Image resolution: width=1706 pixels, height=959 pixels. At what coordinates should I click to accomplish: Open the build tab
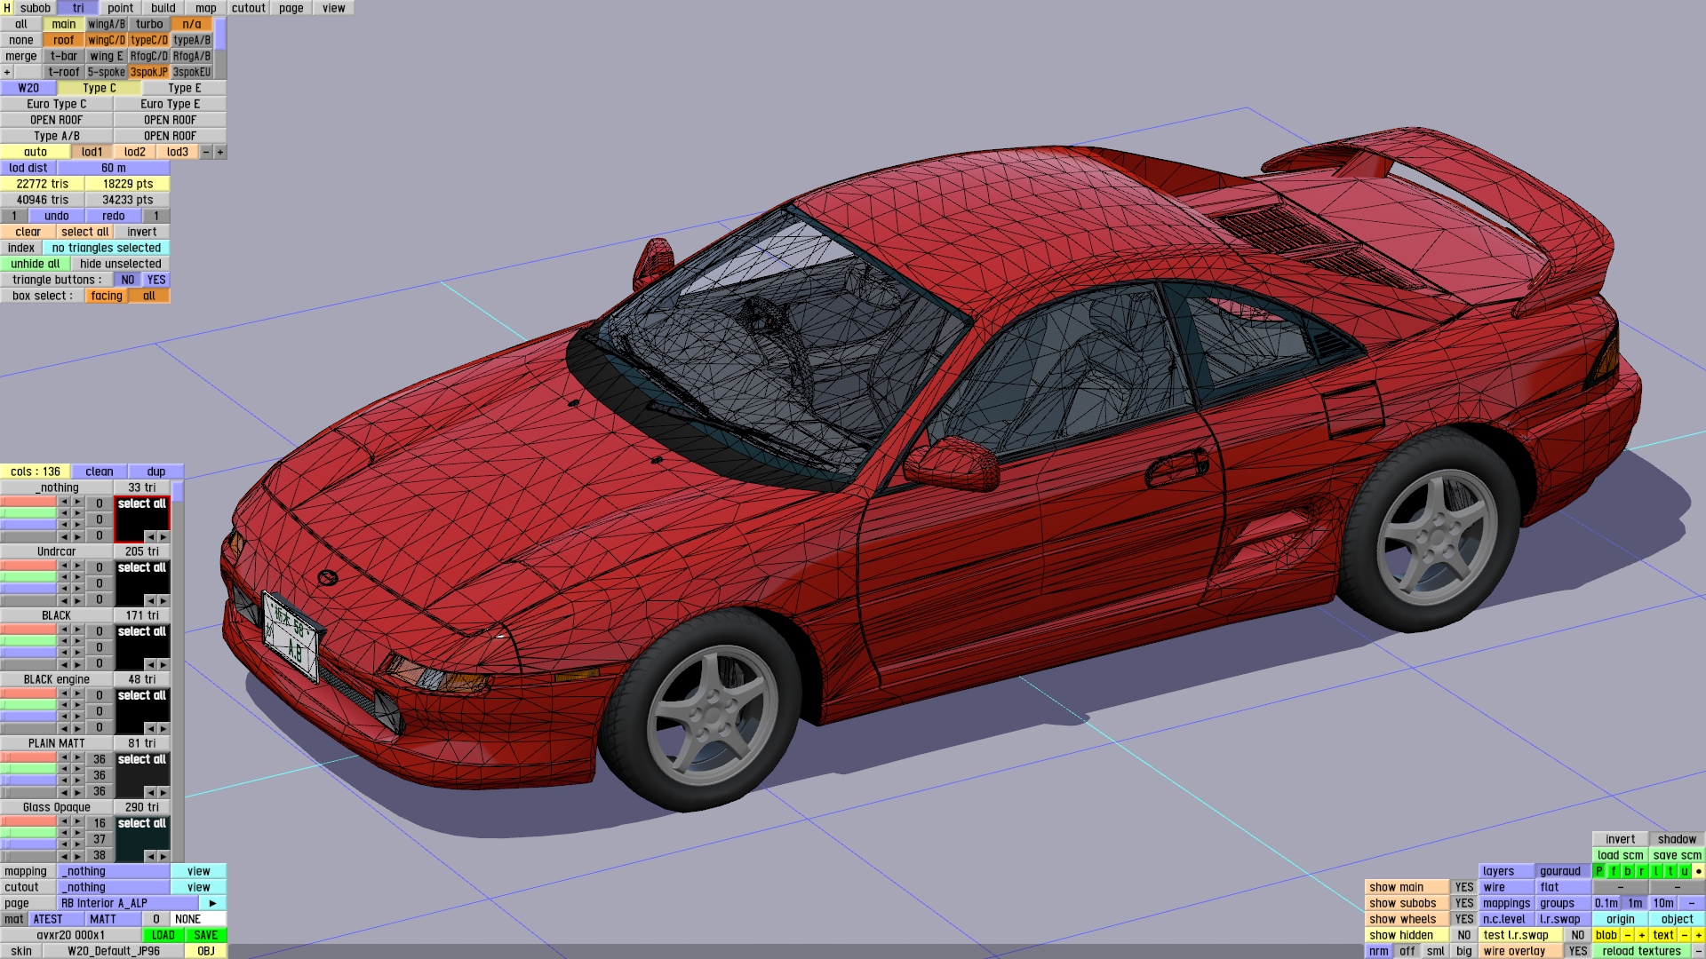coord(163,8)
